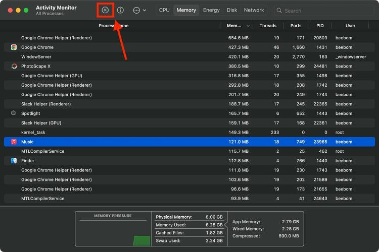Select the Network tab
Screen dimensions: 379x252
pyautogui.click(x=254, y=10)
